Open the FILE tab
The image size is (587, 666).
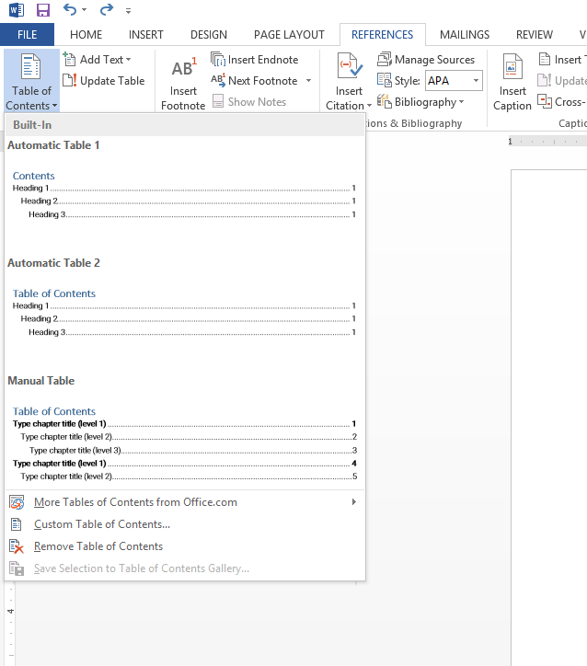[28, 35]
